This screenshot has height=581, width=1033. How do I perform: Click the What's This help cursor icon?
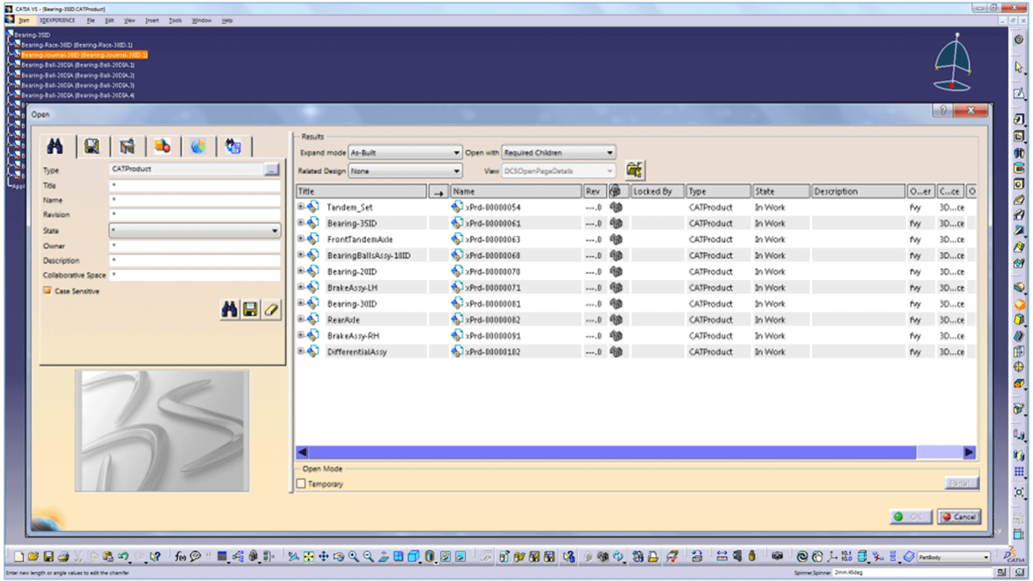[155, 556]
